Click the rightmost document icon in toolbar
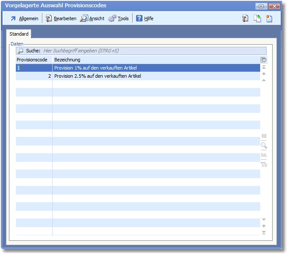Viewport: 288px width, 255px height. (269, 18)
